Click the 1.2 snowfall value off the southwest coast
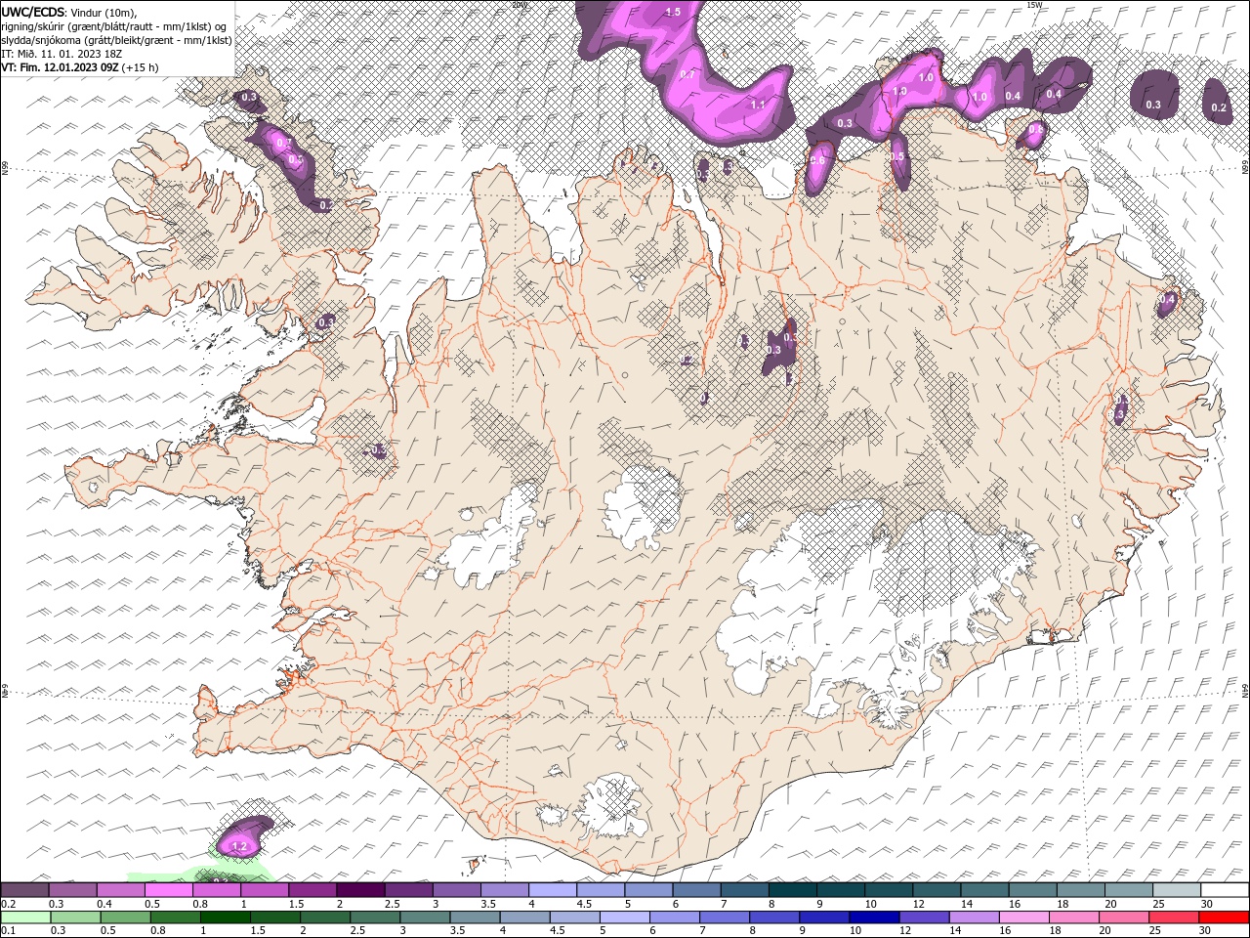 [x=241, y=846]
